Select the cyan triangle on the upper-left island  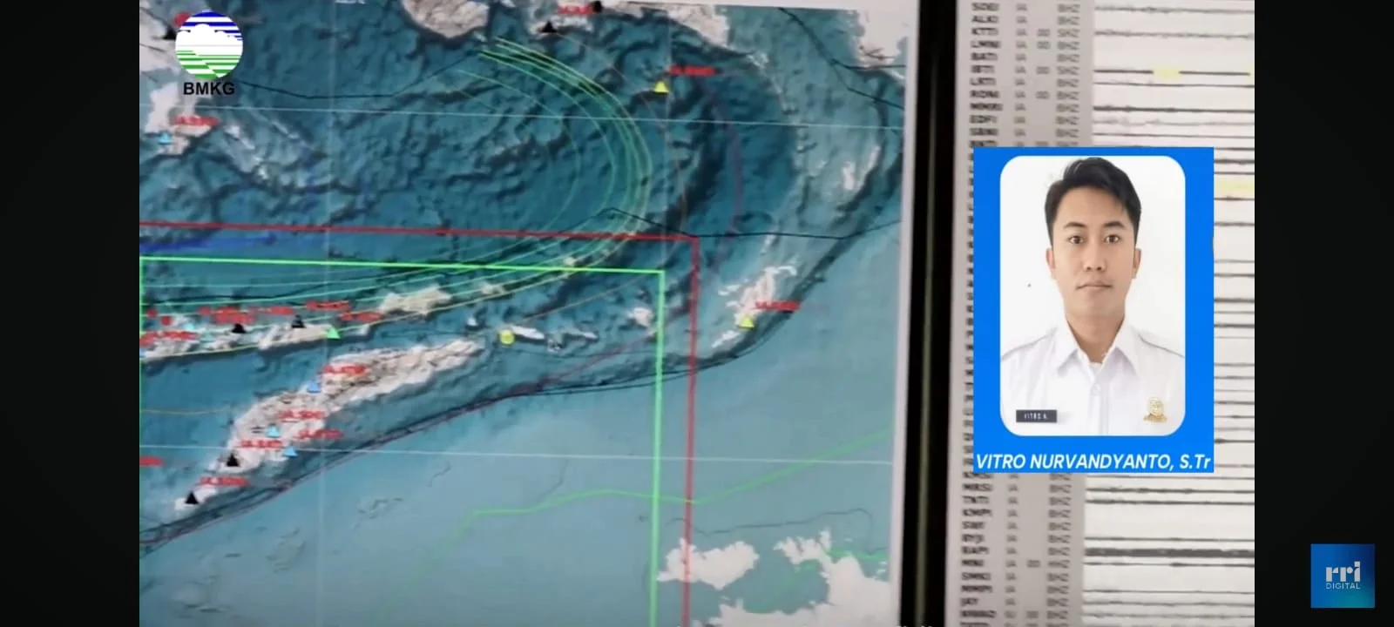click(165, 138)
